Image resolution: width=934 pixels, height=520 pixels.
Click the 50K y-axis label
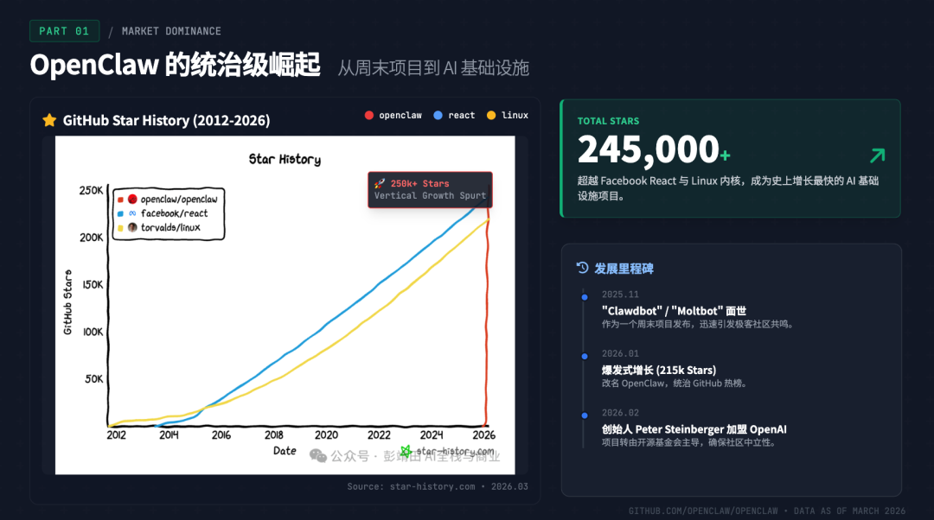coord(94,378)
